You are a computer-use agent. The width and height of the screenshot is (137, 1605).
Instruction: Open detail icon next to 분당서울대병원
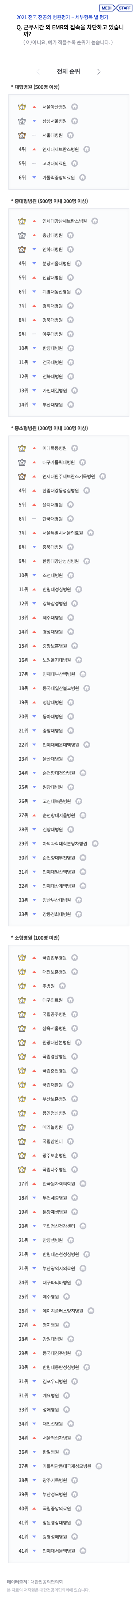(x=79, y=263)
